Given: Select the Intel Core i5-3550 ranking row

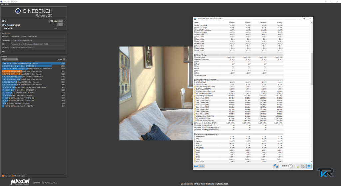Looking at the screenshot, I should pyautogui.click(x=34, y=103).
